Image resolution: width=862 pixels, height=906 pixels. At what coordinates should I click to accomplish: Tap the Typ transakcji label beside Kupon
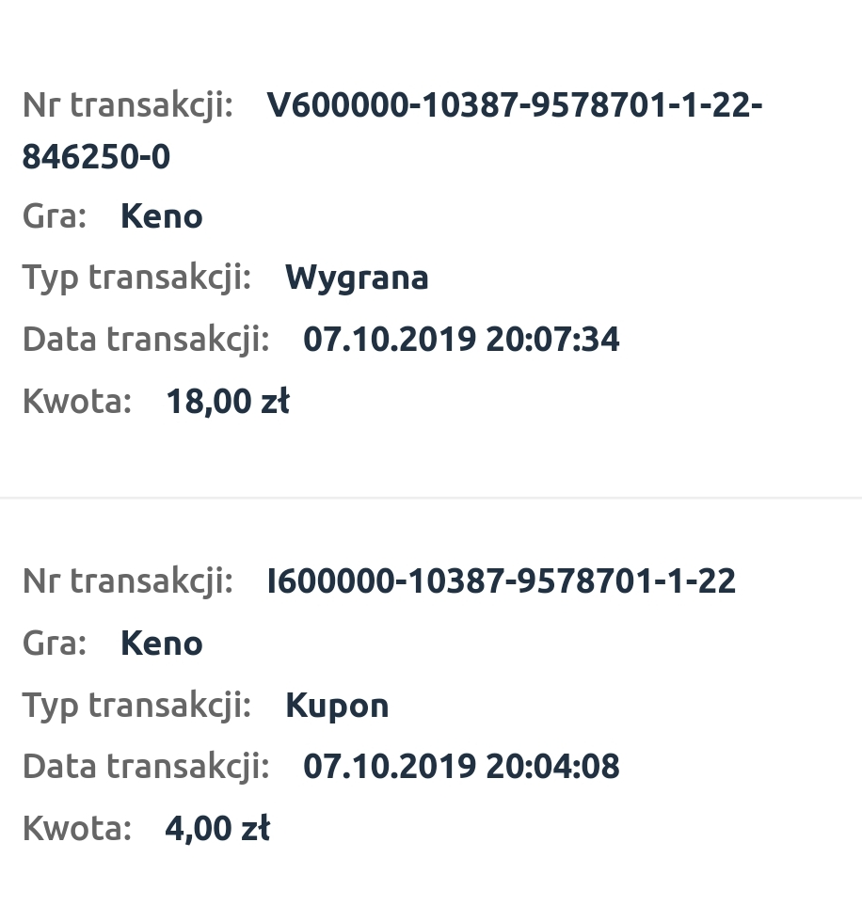coord(136,706)
